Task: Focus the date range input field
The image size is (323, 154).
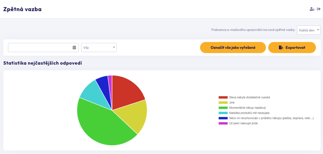Action: (40, 48)
